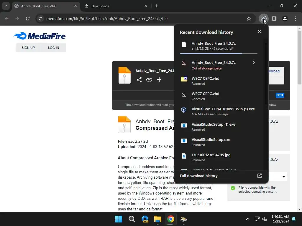Select VisualStudioSetup (1).exe entry
302x226 pixels.
click(219, 127)
